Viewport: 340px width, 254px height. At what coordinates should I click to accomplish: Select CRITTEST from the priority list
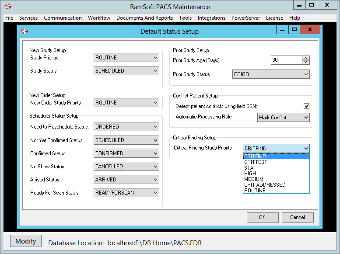coord(256,162)
